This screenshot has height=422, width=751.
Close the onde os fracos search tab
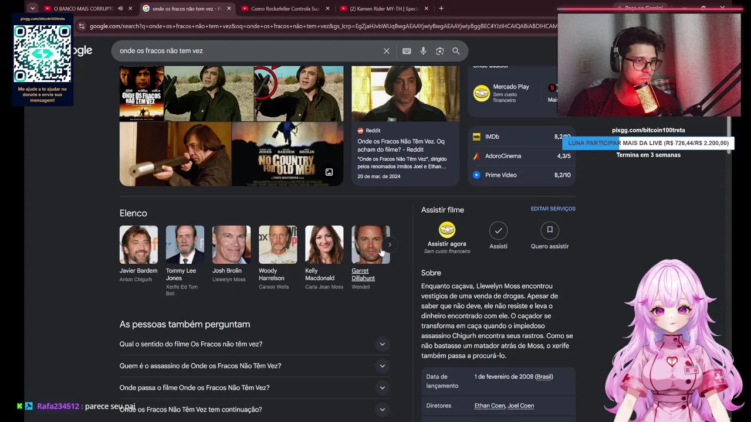coord(229,8)
